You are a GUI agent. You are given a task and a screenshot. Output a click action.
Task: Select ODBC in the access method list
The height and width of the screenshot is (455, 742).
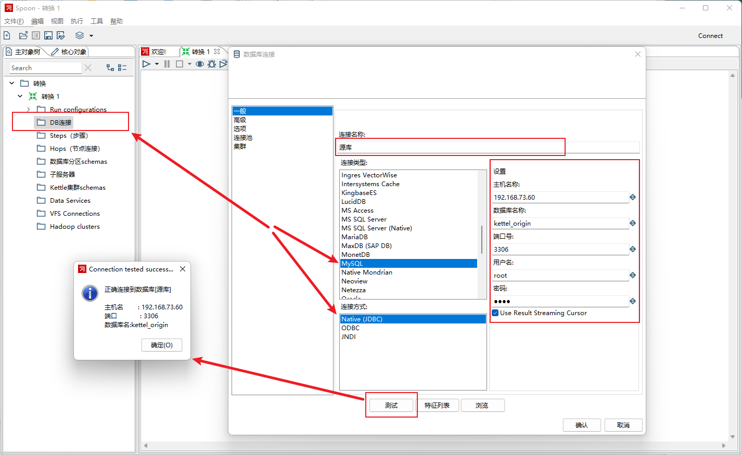coord(351,328)
